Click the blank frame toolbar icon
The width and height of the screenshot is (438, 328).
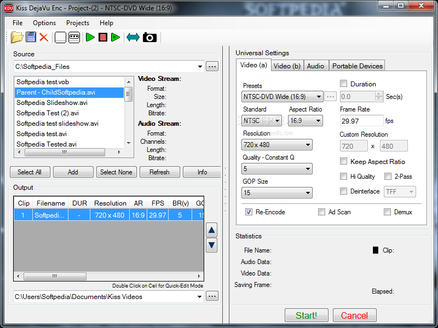pos(60,37)
